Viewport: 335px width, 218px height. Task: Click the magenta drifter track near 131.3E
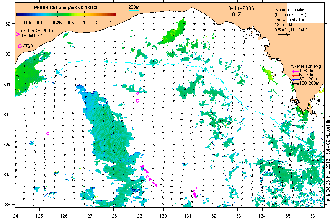pyautogui.click(x=195, y=193)
